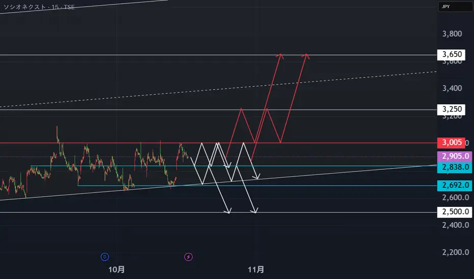The image size is (474, 279).
Task: Click the purple lightning earnings marker icon
Action: [188, 257]
